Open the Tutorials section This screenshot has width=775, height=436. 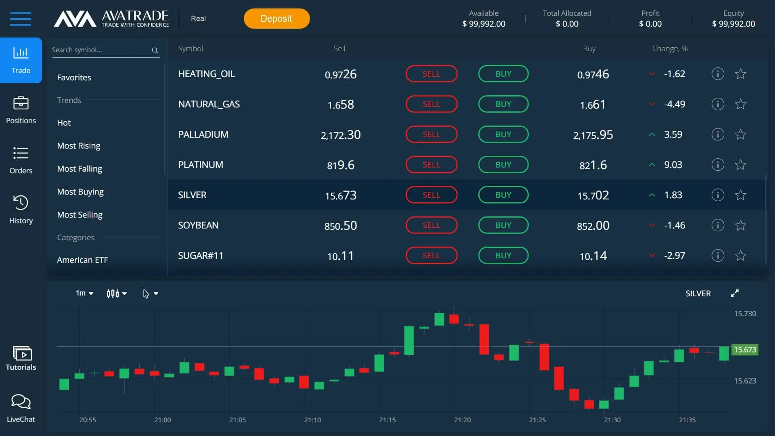(21, 357)
